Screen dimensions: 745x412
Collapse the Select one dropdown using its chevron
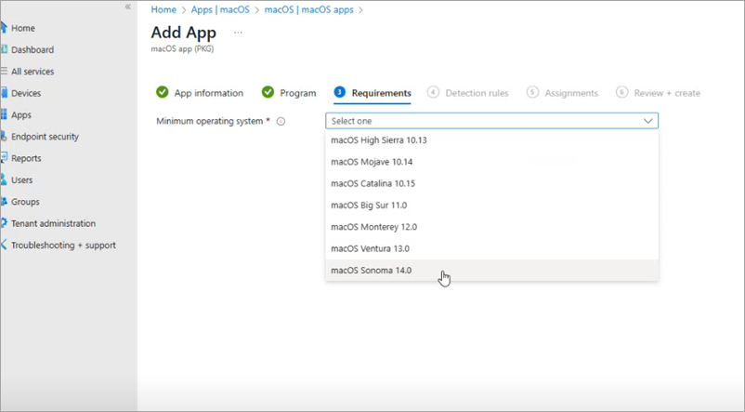point(647,121)
